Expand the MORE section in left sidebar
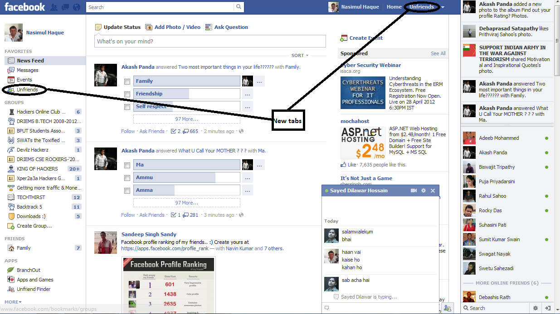Image resolution: width=560 pixels, height=314 pixels. click(13, 302)
